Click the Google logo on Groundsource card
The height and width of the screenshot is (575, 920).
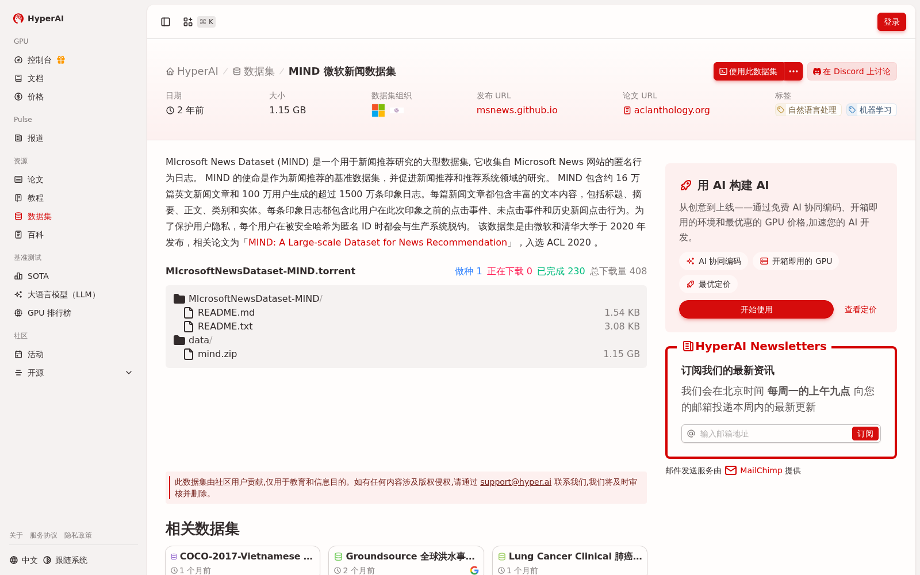click(474, 570)
